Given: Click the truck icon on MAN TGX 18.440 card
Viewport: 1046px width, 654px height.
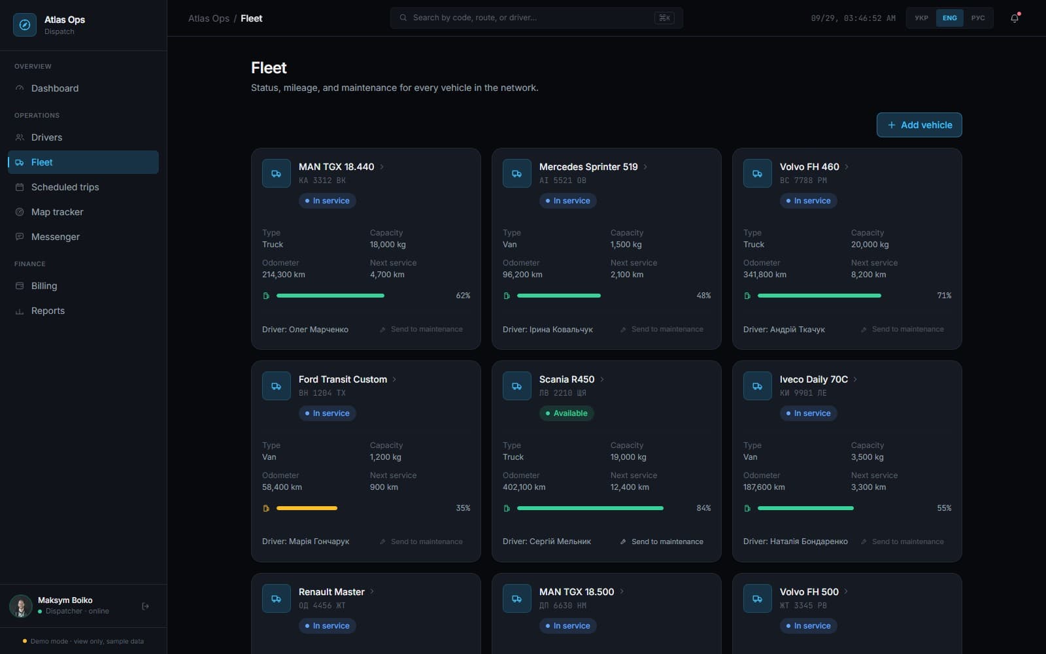Looking at the screenshot, I should [277, 174].
